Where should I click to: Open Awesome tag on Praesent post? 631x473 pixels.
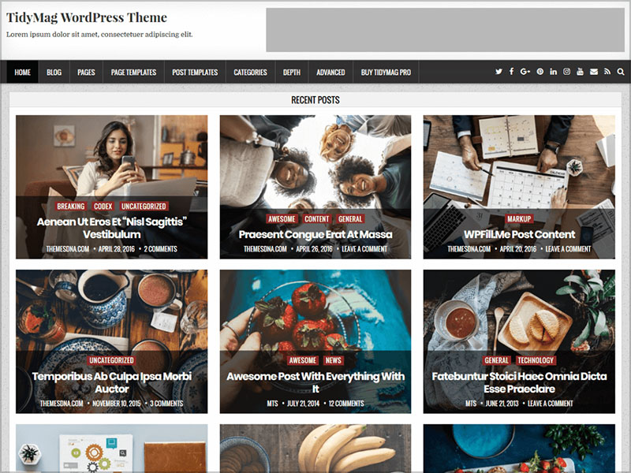pos(282,219)
